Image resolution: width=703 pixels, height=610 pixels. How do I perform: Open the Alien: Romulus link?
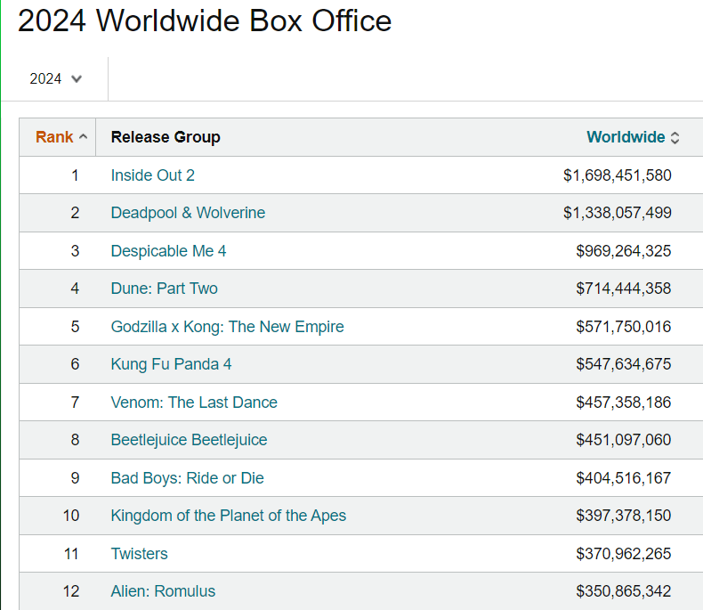163,591
